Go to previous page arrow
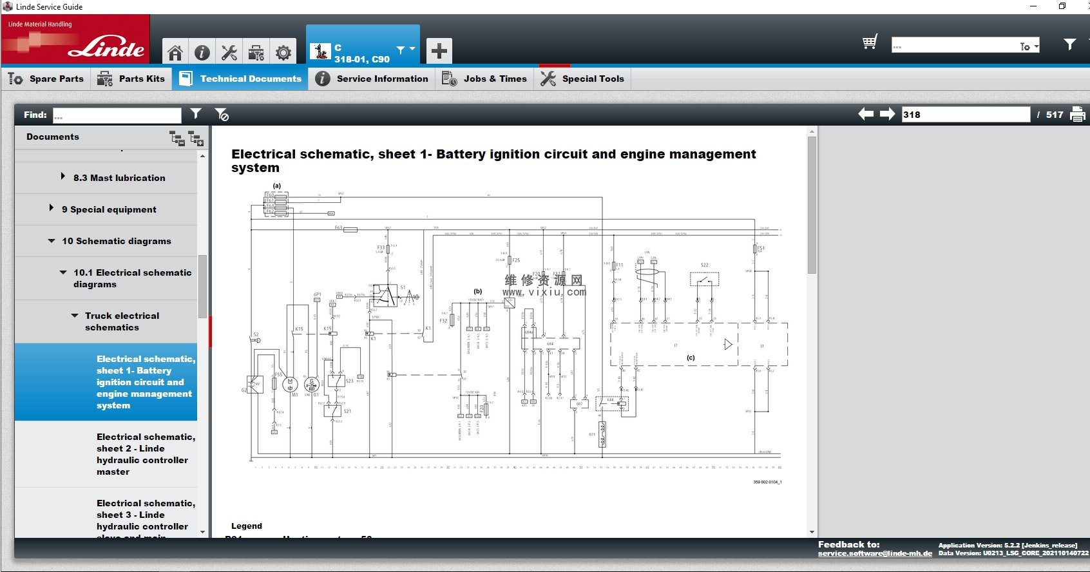Viewport: 1090px width, 572px height. 866,114
